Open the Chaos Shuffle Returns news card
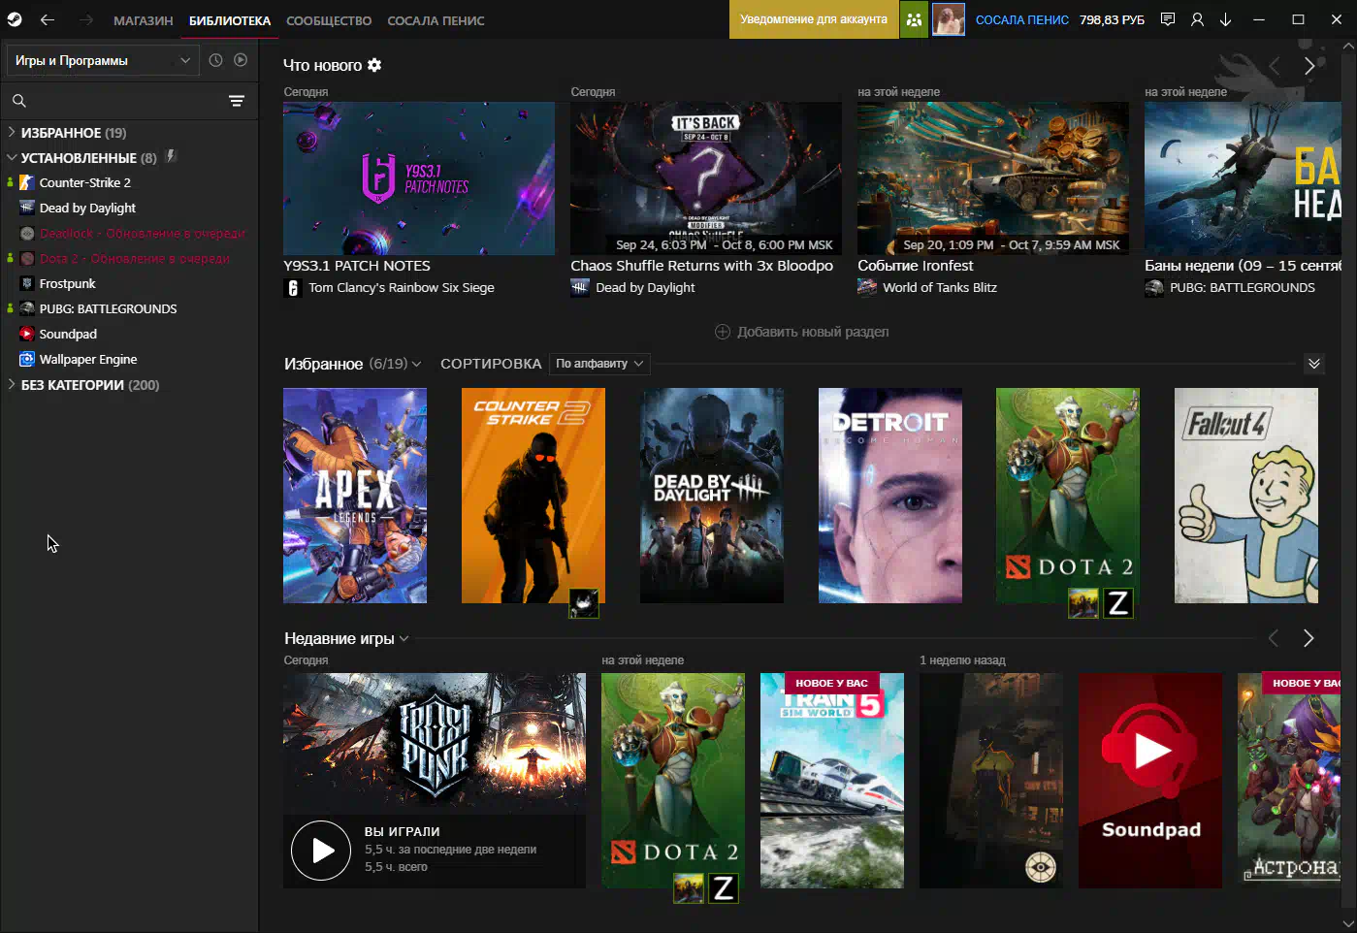1357x933 pixels. pyautogui.click(x=706, y=178)
